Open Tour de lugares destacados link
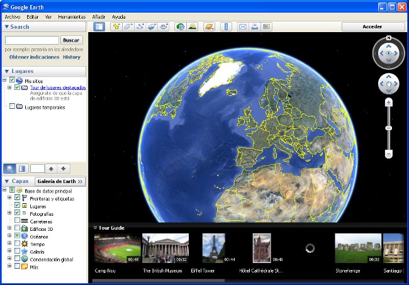Viewport: 409px width, 285px height. (x=58, y=87)
